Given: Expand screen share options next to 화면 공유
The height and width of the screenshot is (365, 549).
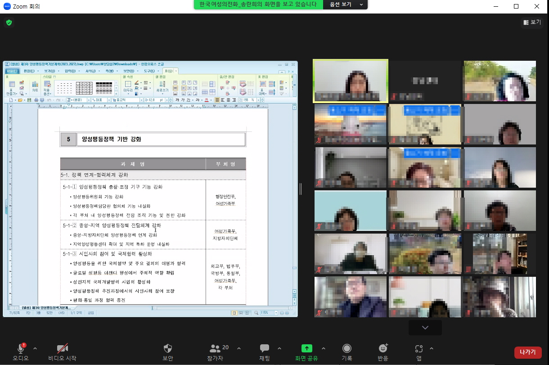Looking at the screenshot, I should coord(323,348).
